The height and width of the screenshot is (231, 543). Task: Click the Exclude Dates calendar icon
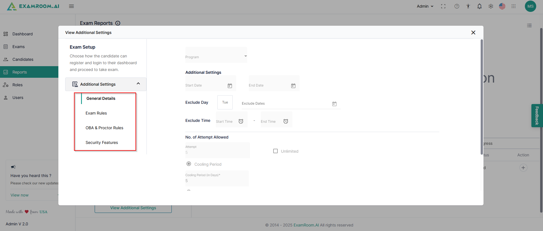(334, 104)
